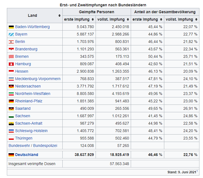Sort by vollst. Impfung under Geimpfte Personen

128,20
